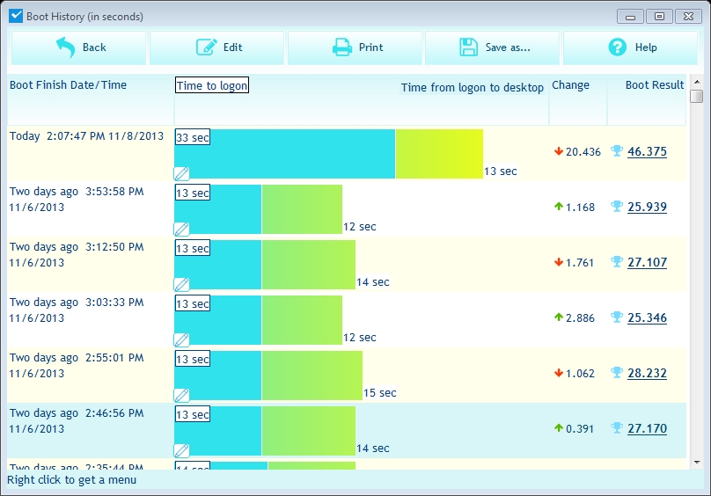Click trophy icon beside 25.939 result
Viewport: 711px width, 496px height.
[617, 207]
